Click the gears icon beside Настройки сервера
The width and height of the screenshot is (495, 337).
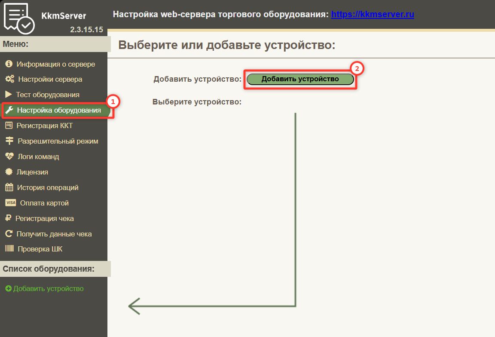pyautogui.click(x=9, y=79)
